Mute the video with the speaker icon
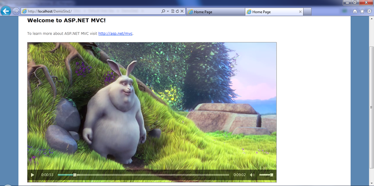Viewport: 374px width, 186px height. tap(252, 175)
